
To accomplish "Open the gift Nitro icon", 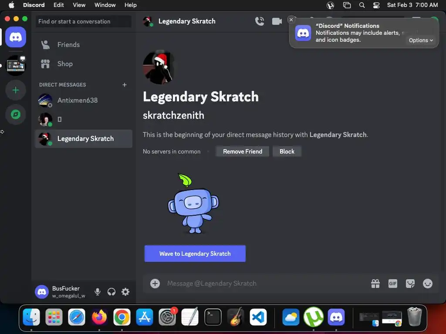I will pyautogui.click(x=375, y=284).
